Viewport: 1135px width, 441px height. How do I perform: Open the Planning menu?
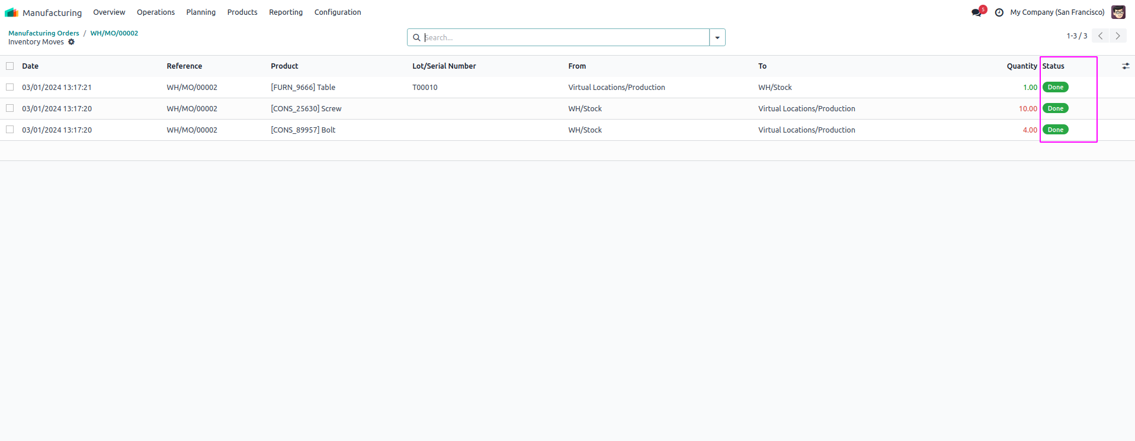click(x=201, y=12)
